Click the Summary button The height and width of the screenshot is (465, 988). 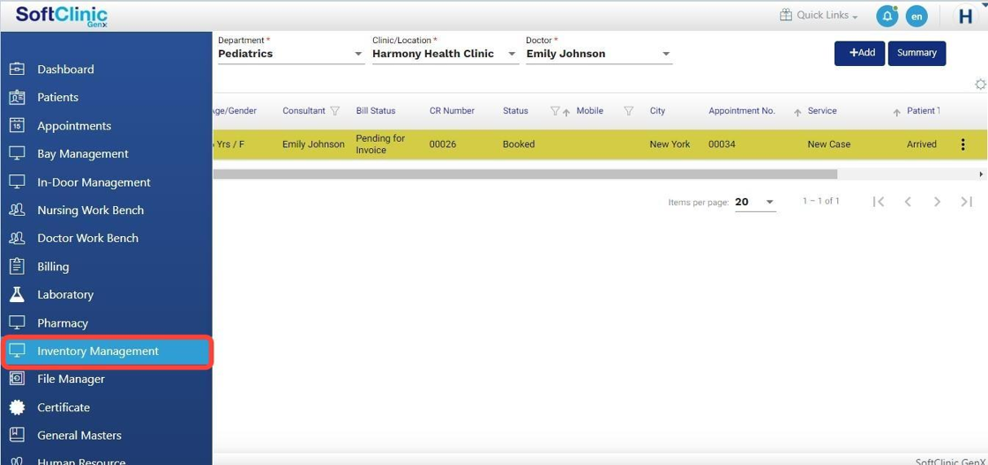(x=917, y=53)
